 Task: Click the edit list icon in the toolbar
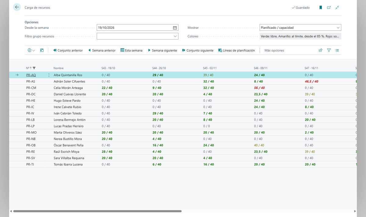click(x=42, y=50)
